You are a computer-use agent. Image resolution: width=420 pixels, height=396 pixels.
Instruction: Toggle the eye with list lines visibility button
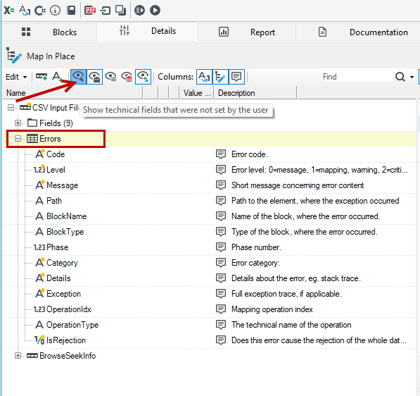pyautogui.click(x=110, y=77)
